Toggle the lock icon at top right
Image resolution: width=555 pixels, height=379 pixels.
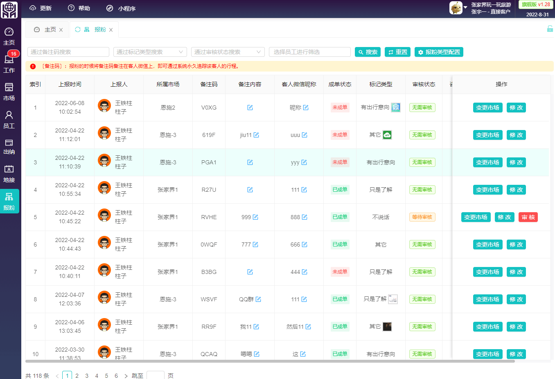click(550, 29)
